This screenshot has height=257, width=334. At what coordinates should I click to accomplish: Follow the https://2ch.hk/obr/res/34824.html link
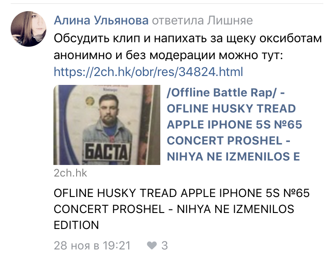point(148,72)
